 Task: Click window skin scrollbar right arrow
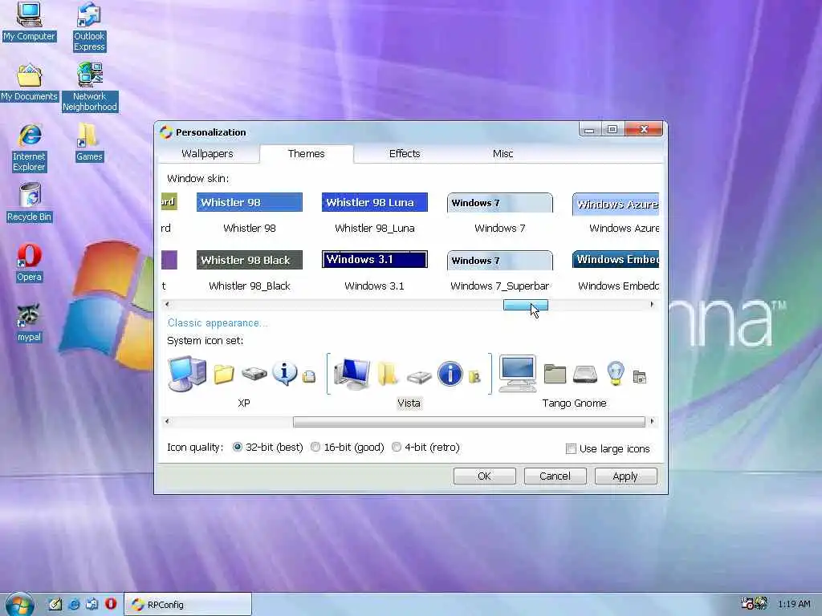coord(652,304)
